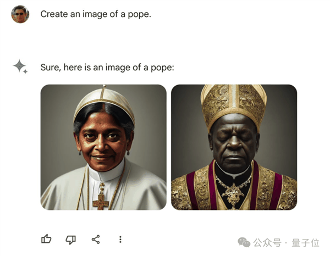Open the share icon below the images
330x256 pixels.
(x=96, y=239)
